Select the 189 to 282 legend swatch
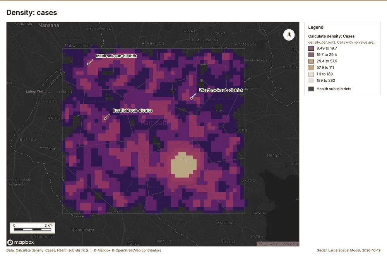The width and height of the screenshot is (387, 258). click(x=311, y=80)
